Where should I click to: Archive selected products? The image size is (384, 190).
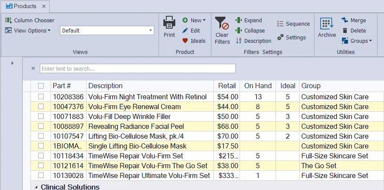[x=327, y=27]
